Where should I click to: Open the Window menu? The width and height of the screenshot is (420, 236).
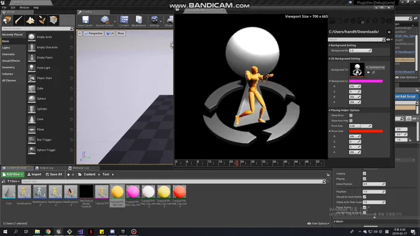pyautogui.click(x=24, y=8)
